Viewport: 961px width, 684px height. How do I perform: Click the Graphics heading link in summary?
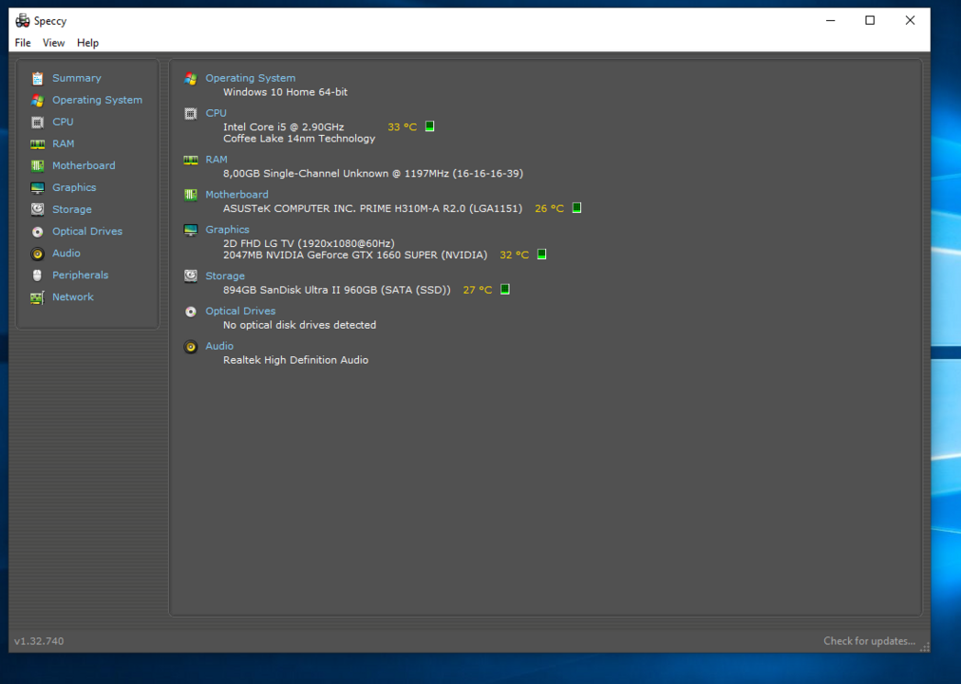(227, 229)
